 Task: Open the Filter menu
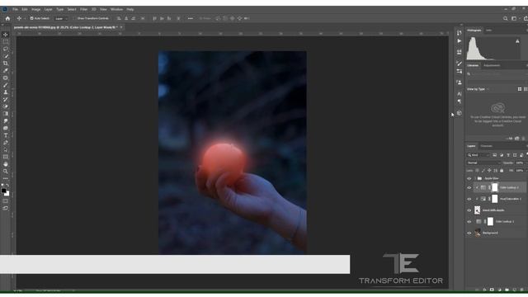pos(84,9)
